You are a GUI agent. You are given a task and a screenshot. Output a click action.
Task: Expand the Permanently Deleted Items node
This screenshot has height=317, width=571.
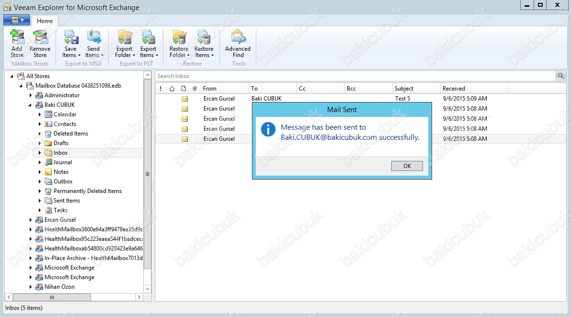pos(40,191)
